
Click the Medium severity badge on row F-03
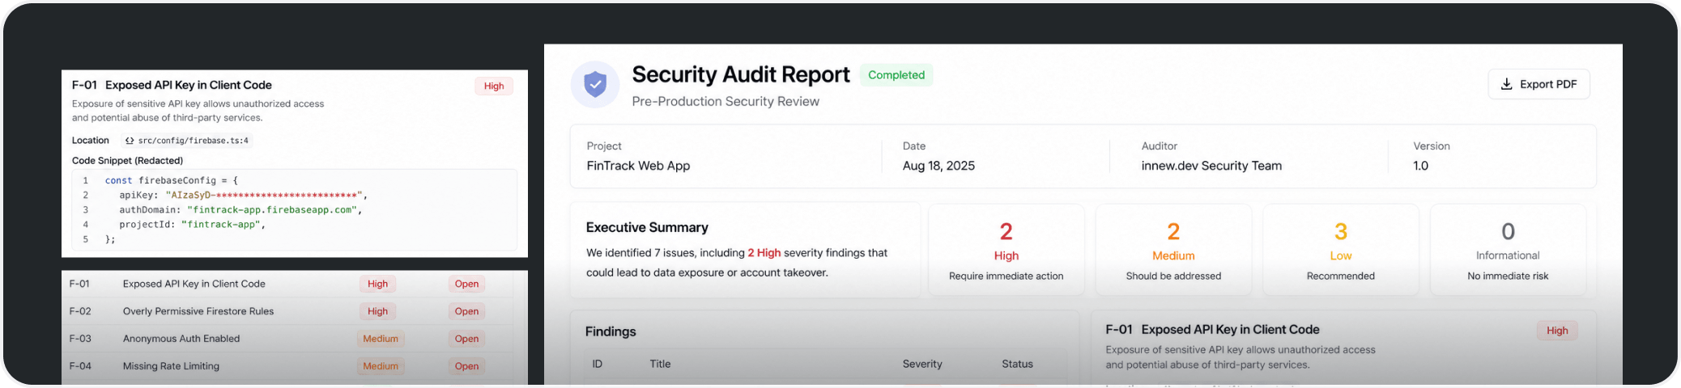click(381, 339)
